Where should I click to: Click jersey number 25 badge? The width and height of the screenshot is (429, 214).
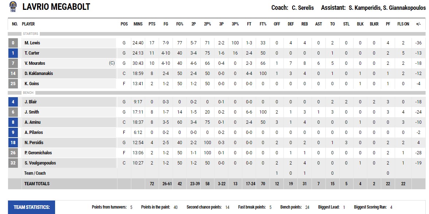13,84
